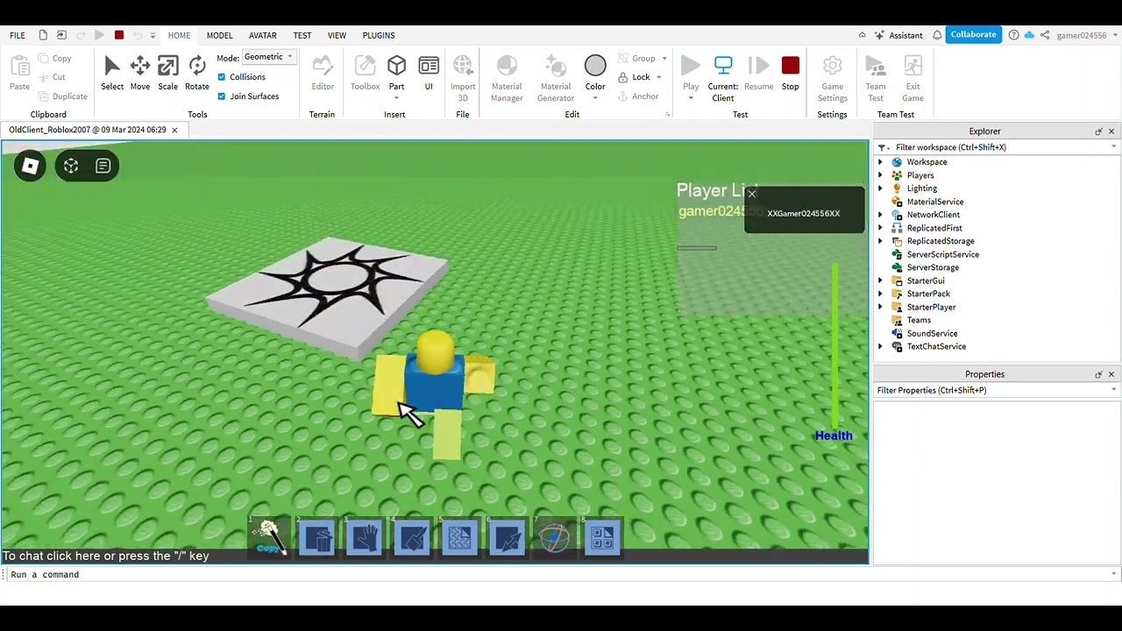Switch to the MODEL ribbon tab
The height and width of the screenshot is (631, 1122).
coord(220,35)
